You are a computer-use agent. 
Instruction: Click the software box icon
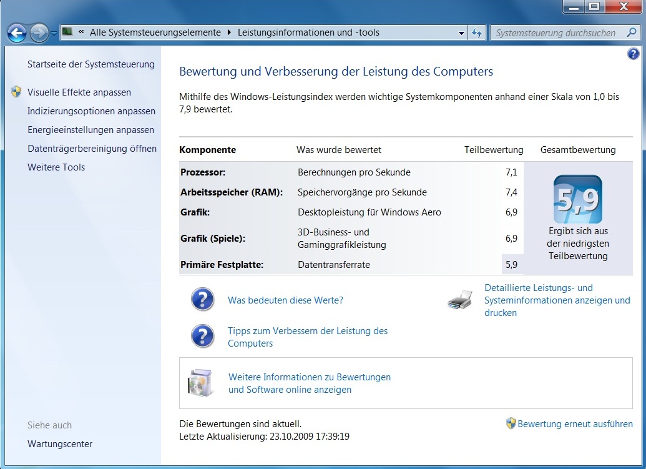pyautogui.click(x=200, y=383)
